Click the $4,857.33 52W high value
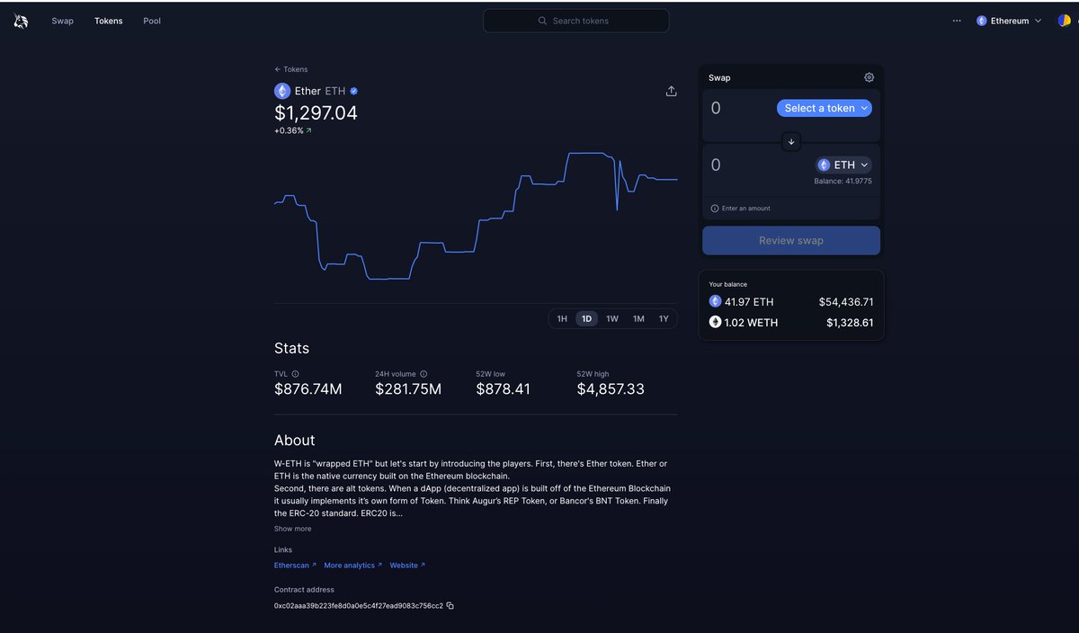The height and width of the screenshot is (633, 1079). [x=611, y=389]
